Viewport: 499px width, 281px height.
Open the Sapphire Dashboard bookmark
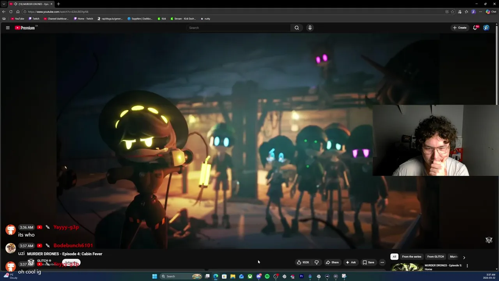[140, 19]
